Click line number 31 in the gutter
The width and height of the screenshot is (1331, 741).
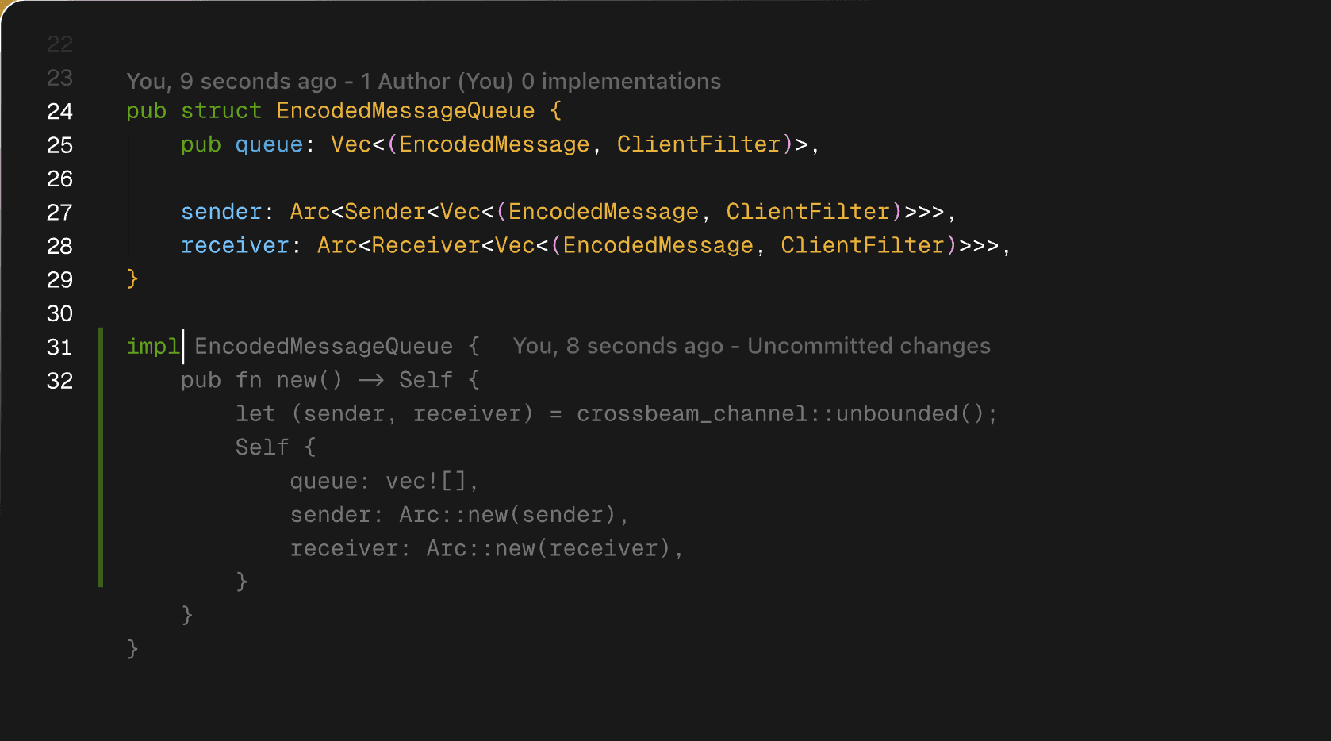click(59, 347)
